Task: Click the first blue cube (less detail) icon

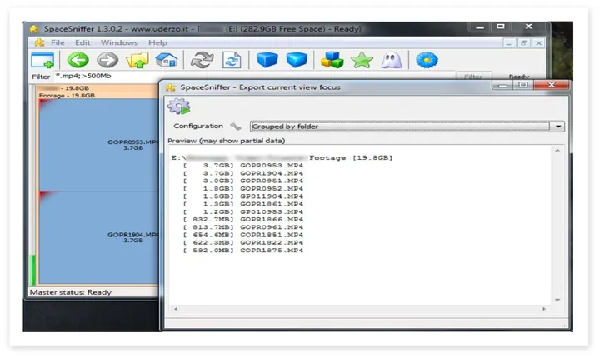Action: pyautogui.click(x=267, y=60)
